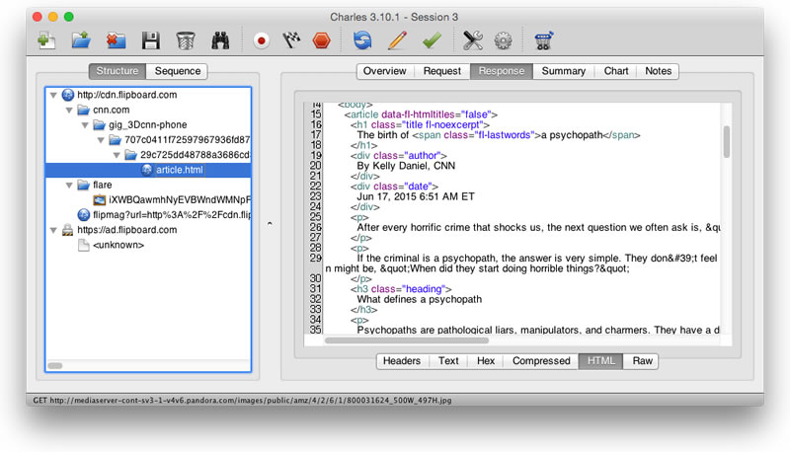Click the horizontal scrollbar under HTML code
Viewport: 790px width, 452px height.
coord(407,340)
